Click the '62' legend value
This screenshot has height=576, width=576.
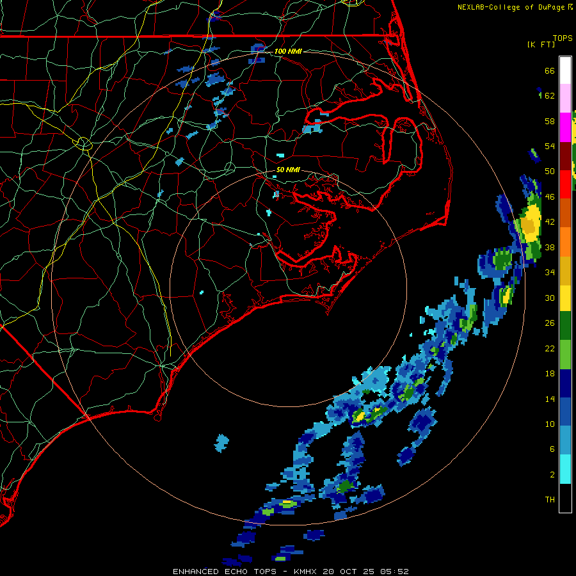pos(550,96)
